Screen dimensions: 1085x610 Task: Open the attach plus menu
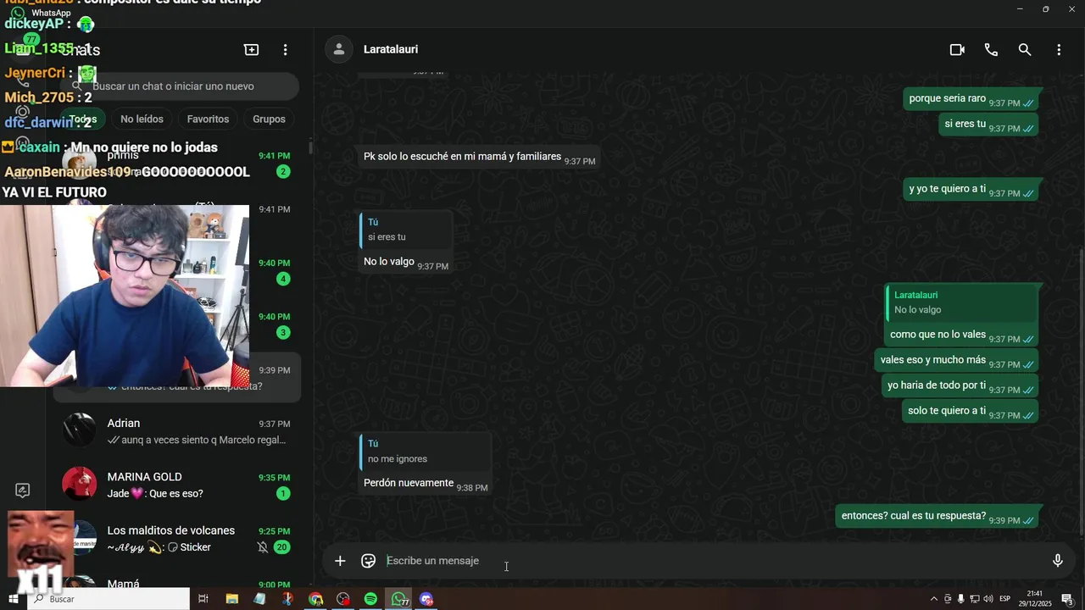click(340, 561)
